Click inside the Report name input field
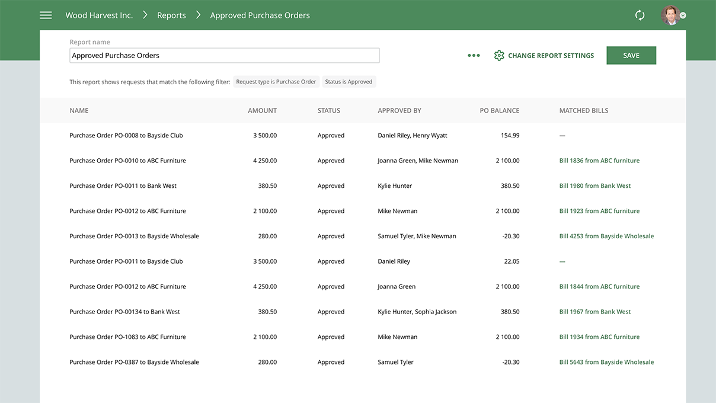Viewport: 716px width, 403px height. click(224, 55)
